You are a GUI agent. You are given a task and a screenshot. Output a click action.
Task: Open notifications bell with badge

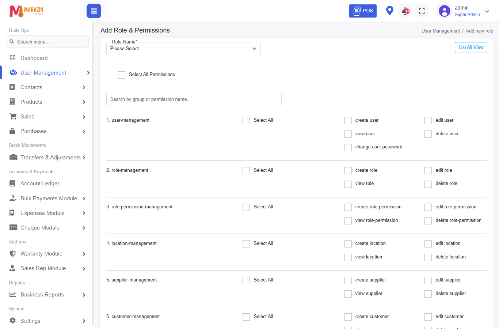(405, 11)
